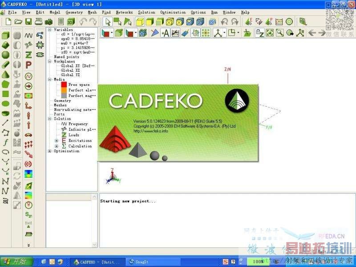Collapse the Media tree node
The image size is (356, 267).
coord(50,79)
